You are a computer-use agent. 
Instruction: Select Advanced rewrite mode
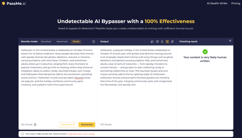coord(62,41)
